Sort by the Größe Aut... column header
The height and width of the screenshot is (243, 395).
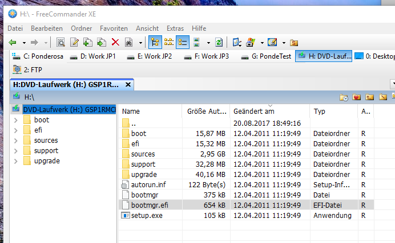(206, 111)
